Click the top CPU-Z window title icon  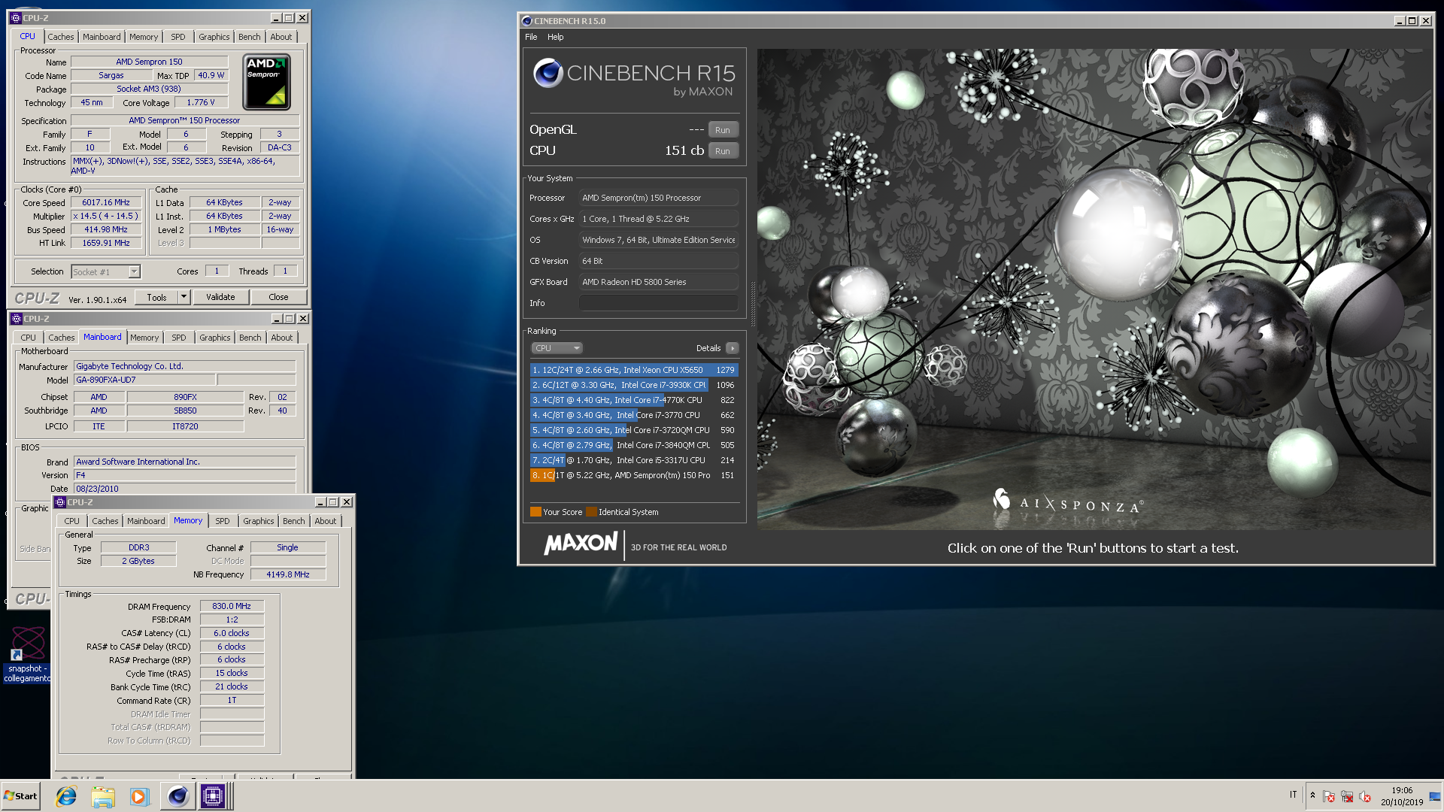pyautogui.click(x=16, y=18)
